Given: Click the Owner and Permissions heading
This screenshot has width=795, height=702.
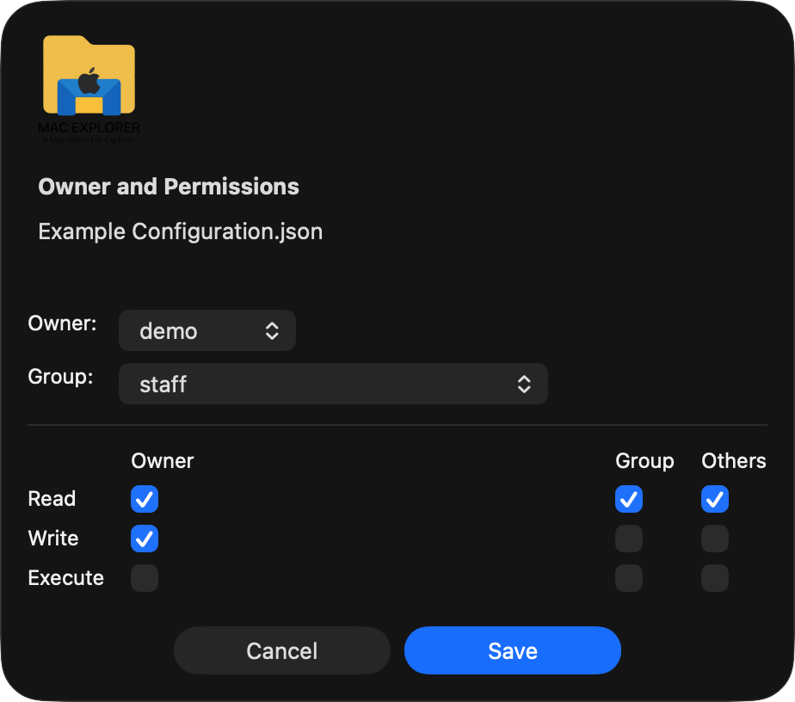Looking at the screenshot, I should click(x=169, y=187).
